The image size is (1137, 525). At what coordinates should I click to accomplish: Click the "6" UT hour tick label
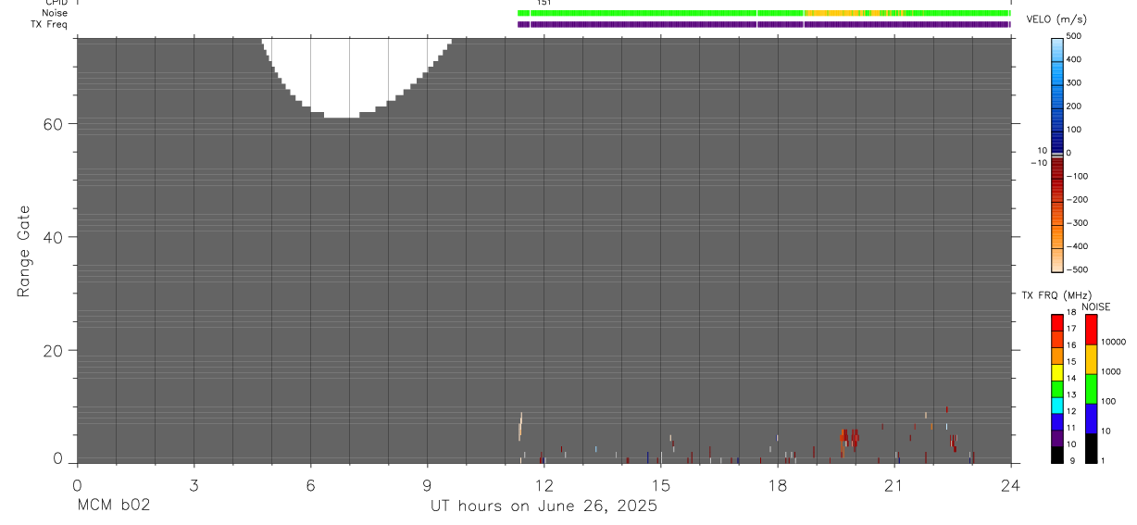tap(310, 484)
